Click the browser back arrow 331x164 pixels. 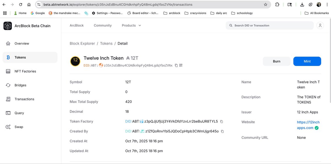click(x=4, y=5)
